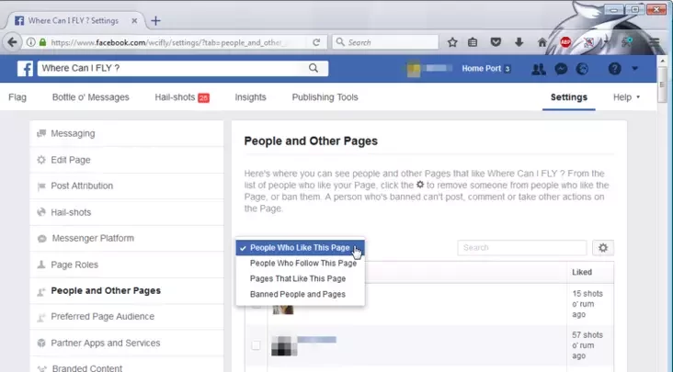Open the Messenger icon in header
673x372 pixels.
click(x=560, y=69)
